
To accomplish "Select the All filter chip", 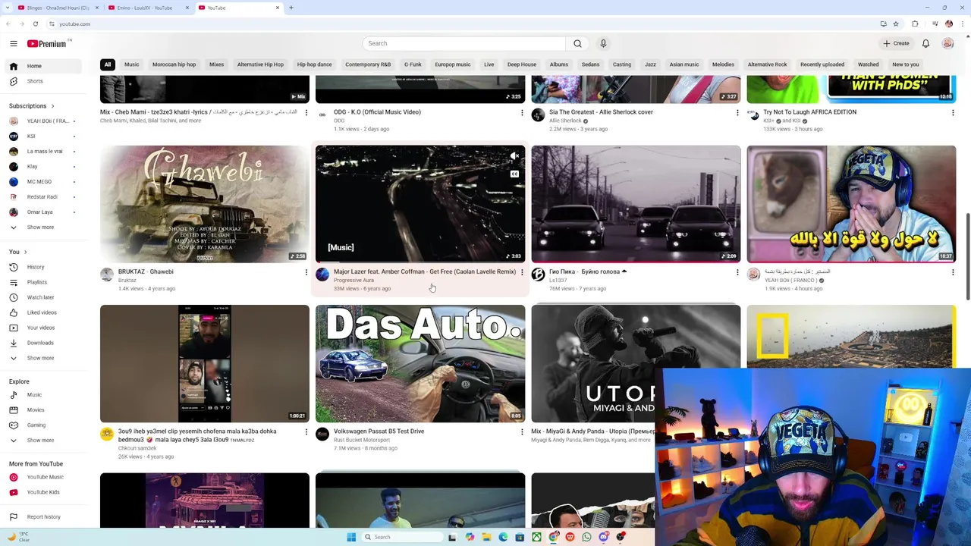I will (x=108, y=64).
